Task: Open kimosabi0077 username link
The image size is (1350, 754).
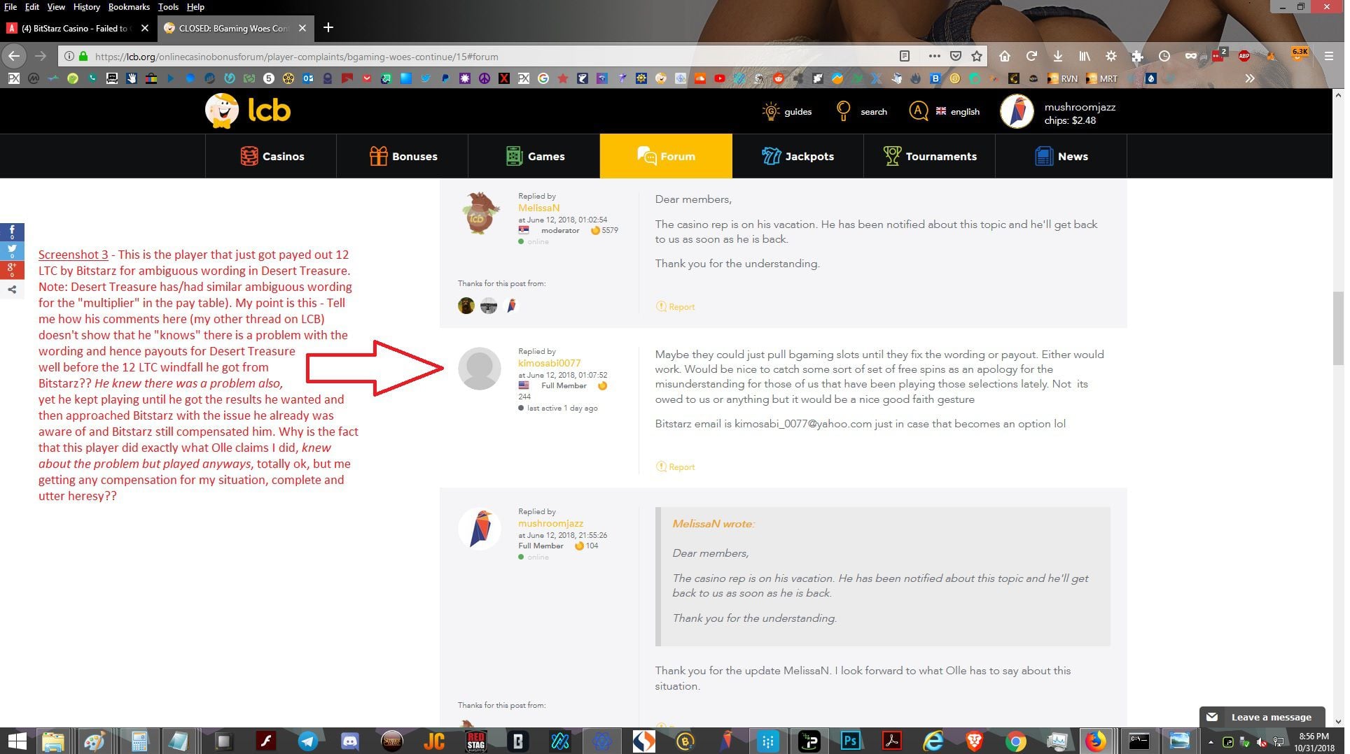Action: [x=549, y=363]
